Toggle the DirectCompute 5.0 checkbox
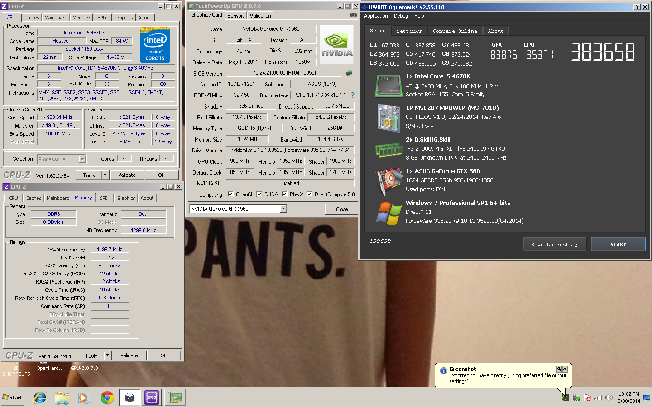The height and width of the screenshot is (407, 652). [x=309, y=194]
